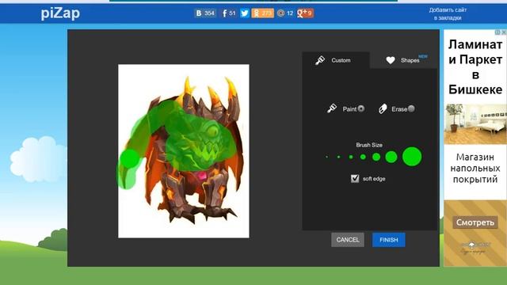Choose the second smallest brush size
This screenshot has width=507, height=285.
point(338,157)
